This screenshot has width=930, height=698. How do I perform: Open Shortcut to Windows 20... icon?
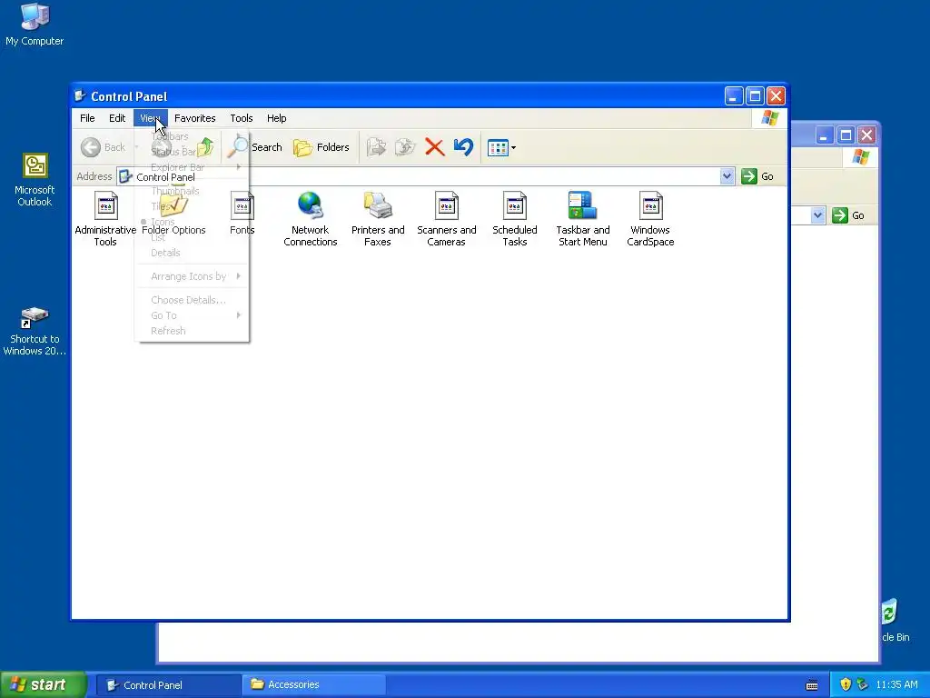35,331
